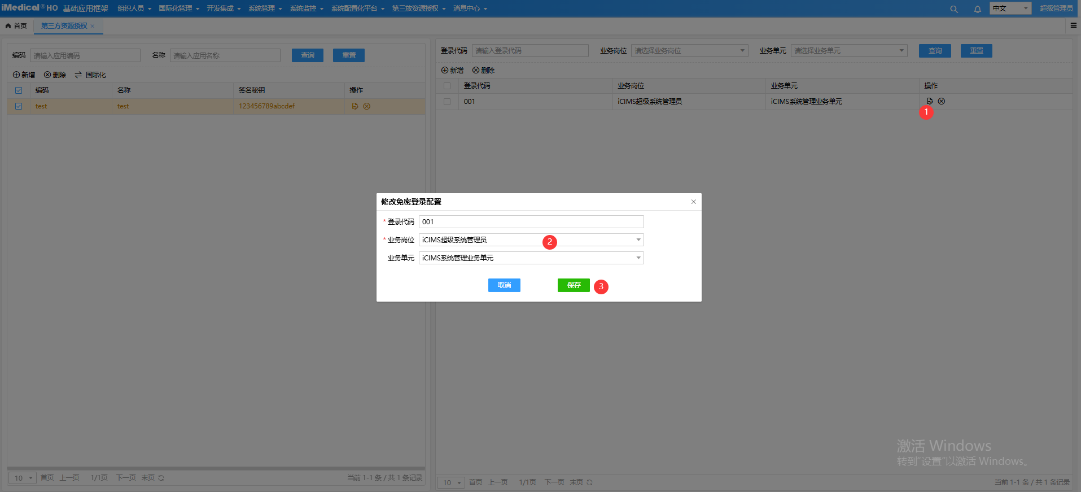This screenshot has height=492, width=1081.
Task: Click the edit icon for login code 001
Action: click(x=930, y=101)
